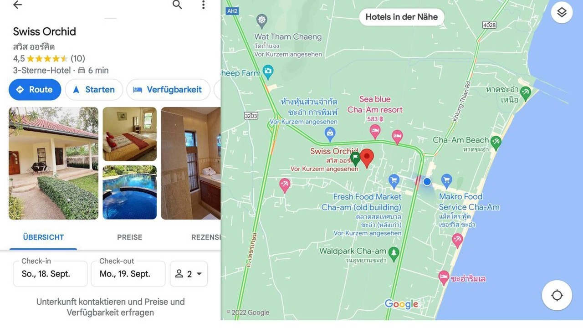Choose the Check-out date field
Viewport: 583px width, 328px height.
coord(128,274)
